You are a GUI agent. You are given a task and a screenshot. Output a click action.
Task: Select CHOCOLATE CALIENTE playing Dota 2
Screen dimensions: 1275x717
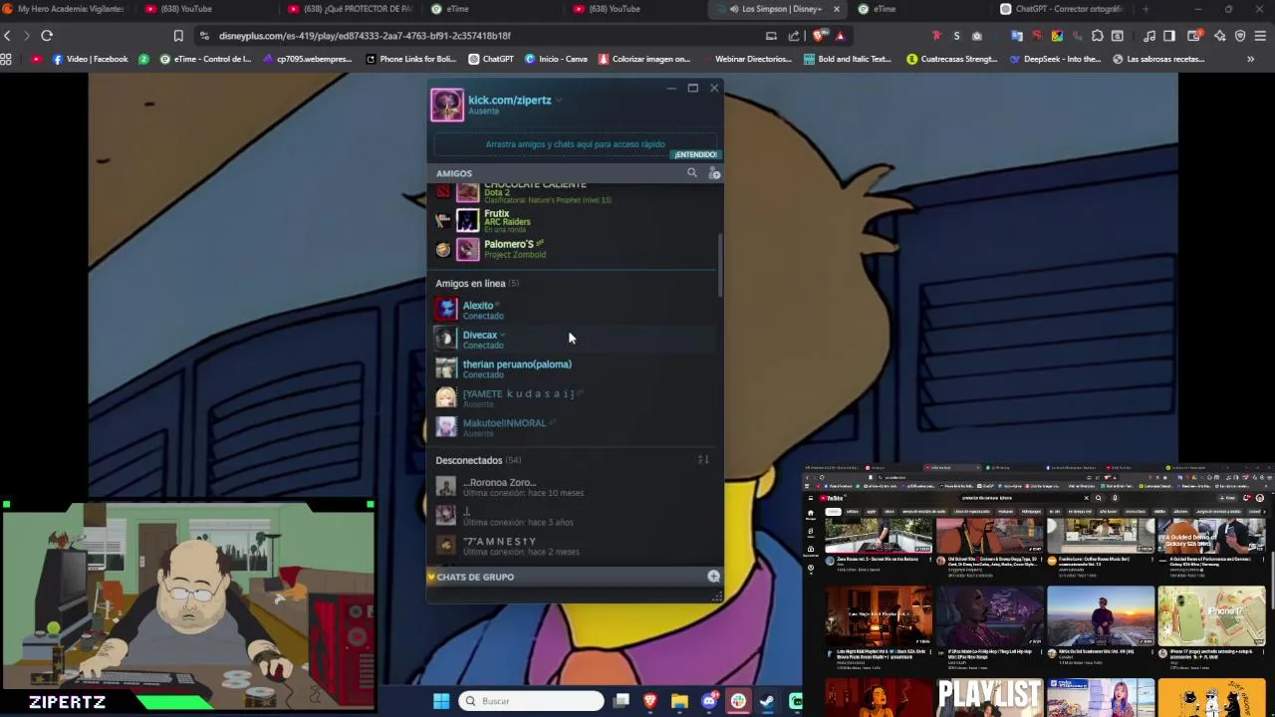pyautogui.click(x=573, y=193)
